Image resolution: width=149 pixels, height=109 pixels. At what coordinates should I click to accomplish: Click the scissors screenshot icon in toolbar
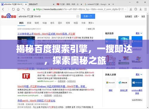[131, 9]
